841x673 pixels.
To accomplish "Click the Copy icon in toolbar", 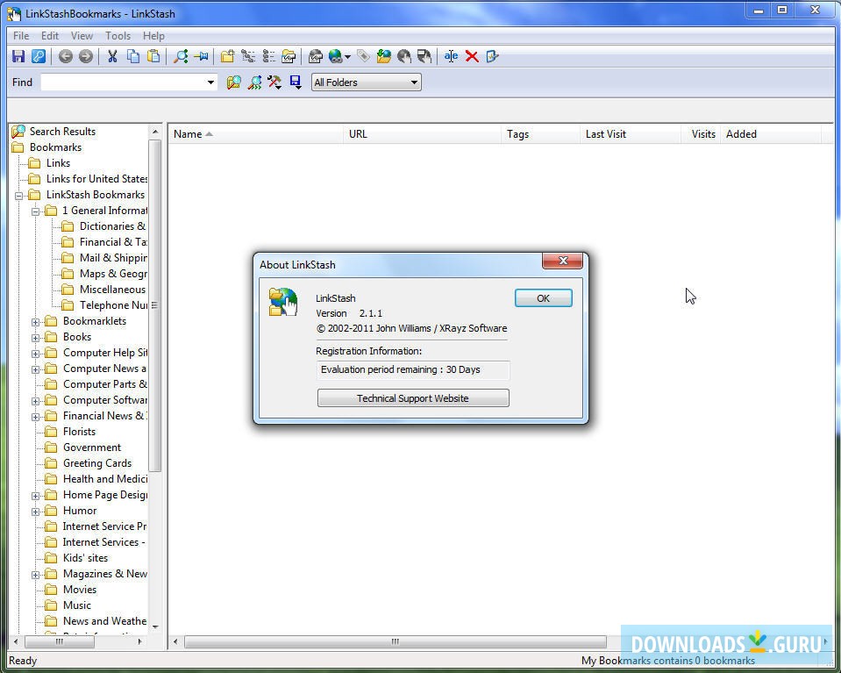I will 132,56.
